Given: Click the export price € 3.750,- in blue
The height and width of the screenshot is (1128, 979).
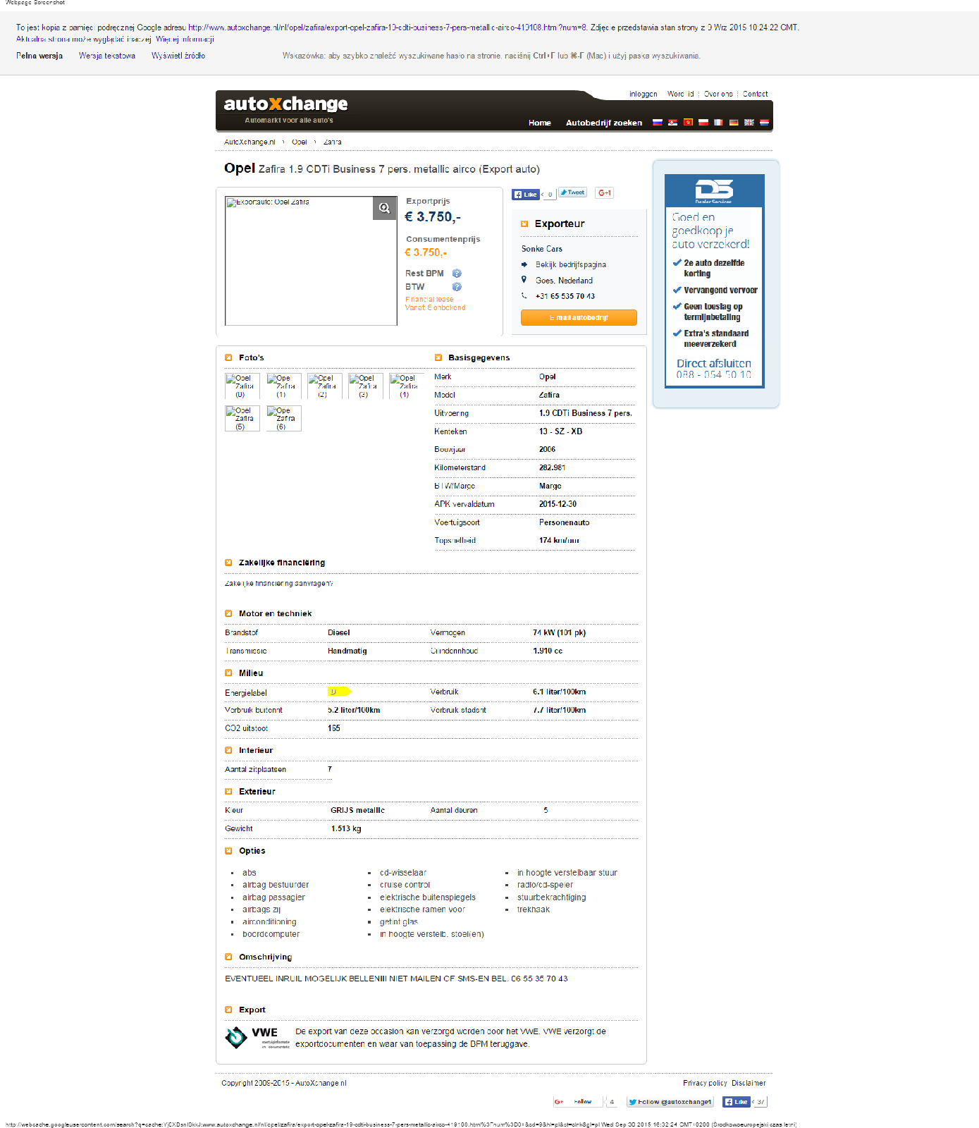Looking at the screenshot, I should [433, 217].
